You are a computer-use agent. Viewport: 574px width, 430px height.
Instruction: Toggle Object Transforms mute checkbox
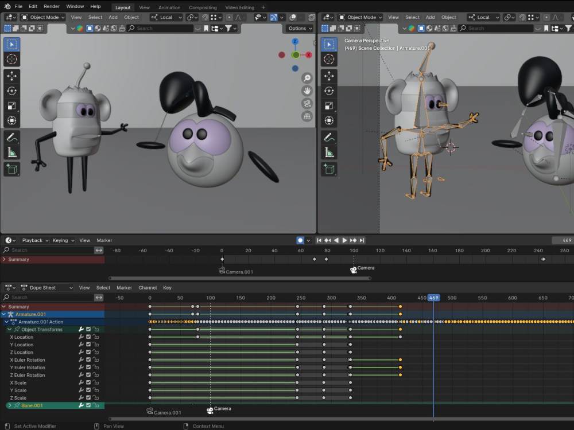point(88,329)
